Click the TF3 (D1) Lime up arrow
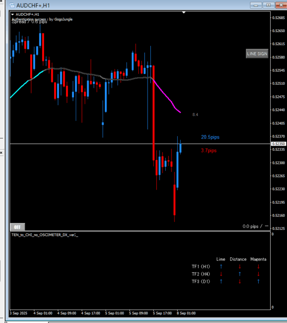 pos(221,281)
